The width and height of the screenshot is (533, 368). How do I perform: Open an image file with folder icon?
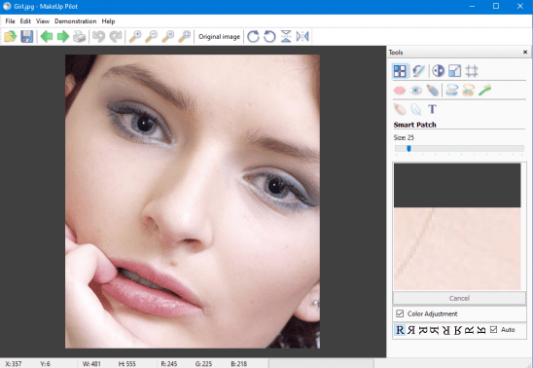[11, 36]
